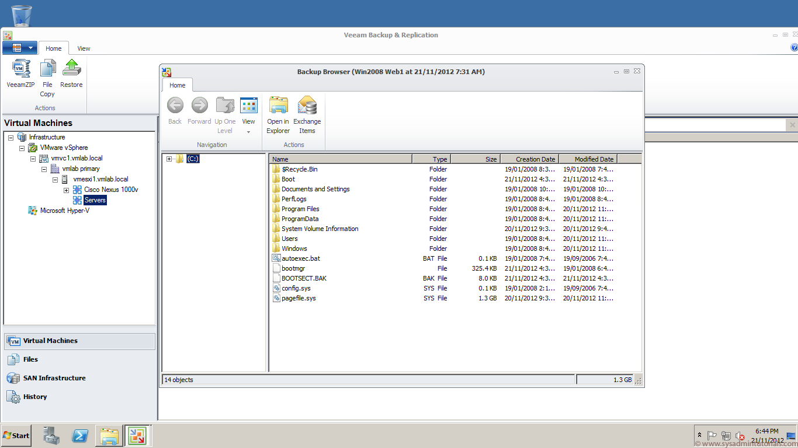Launch PowerShell from taskbar
Viewport: 798px width, 448px height.
coord(80,435)
